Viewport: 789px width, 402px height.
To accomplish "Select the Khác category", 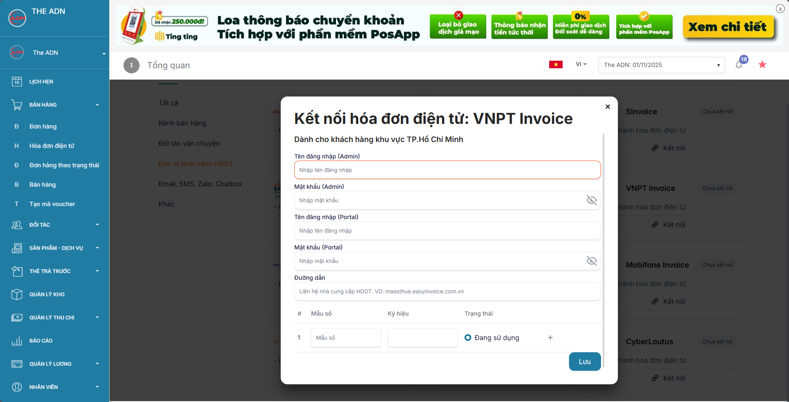I will (x=166, y=204).
